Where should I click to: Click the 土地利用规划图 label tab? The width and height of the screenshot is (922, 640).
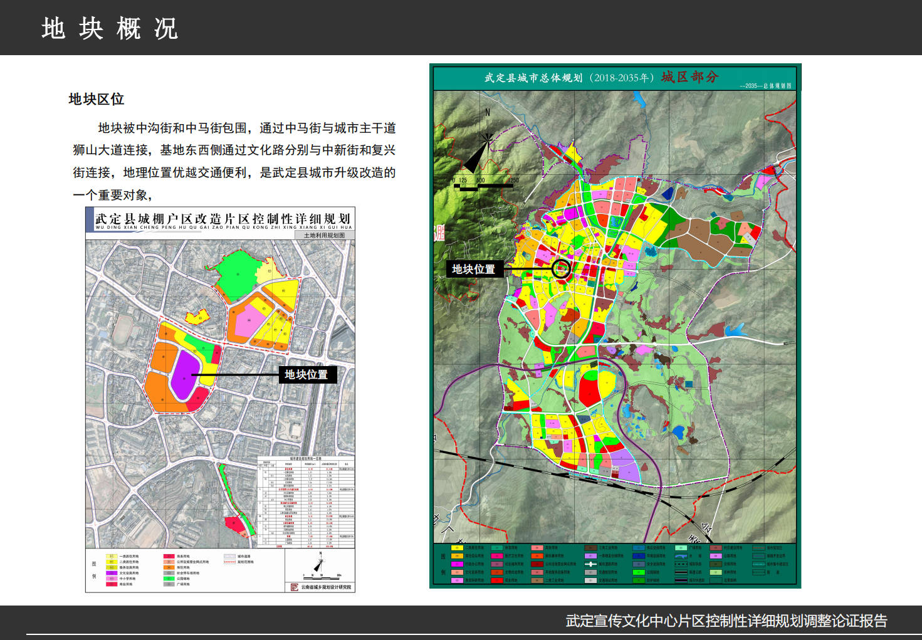point(324,236)
